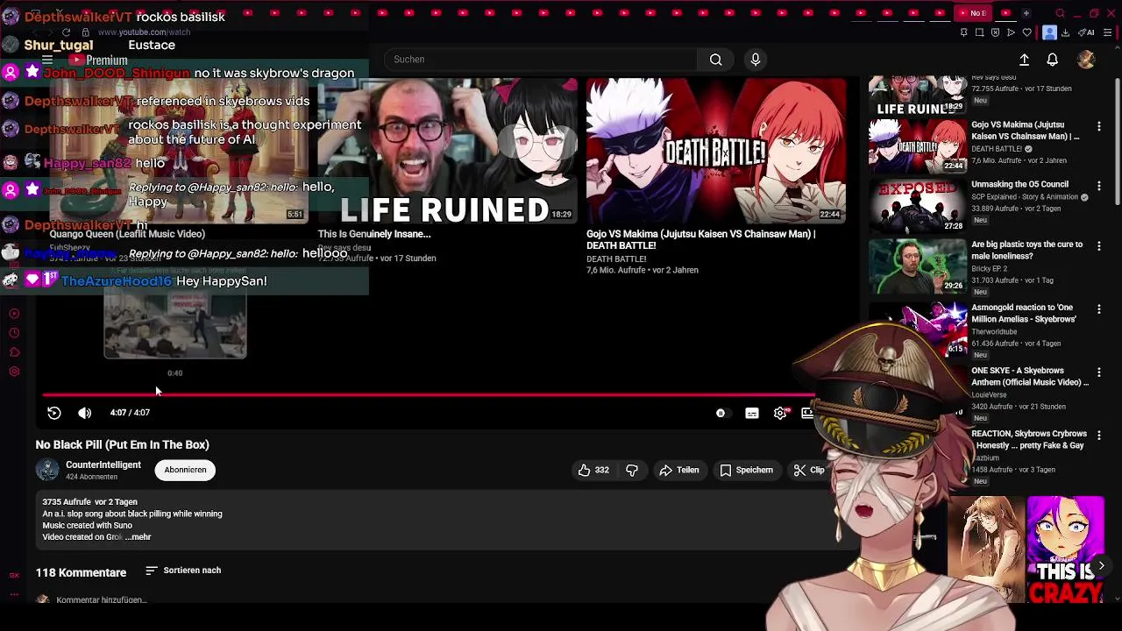Image resolution: width=1122 pixels, height=631 pixels.
Task: Open sidebar 'Are big plastic toys' video title
Action: click(x=1026, y=251)
